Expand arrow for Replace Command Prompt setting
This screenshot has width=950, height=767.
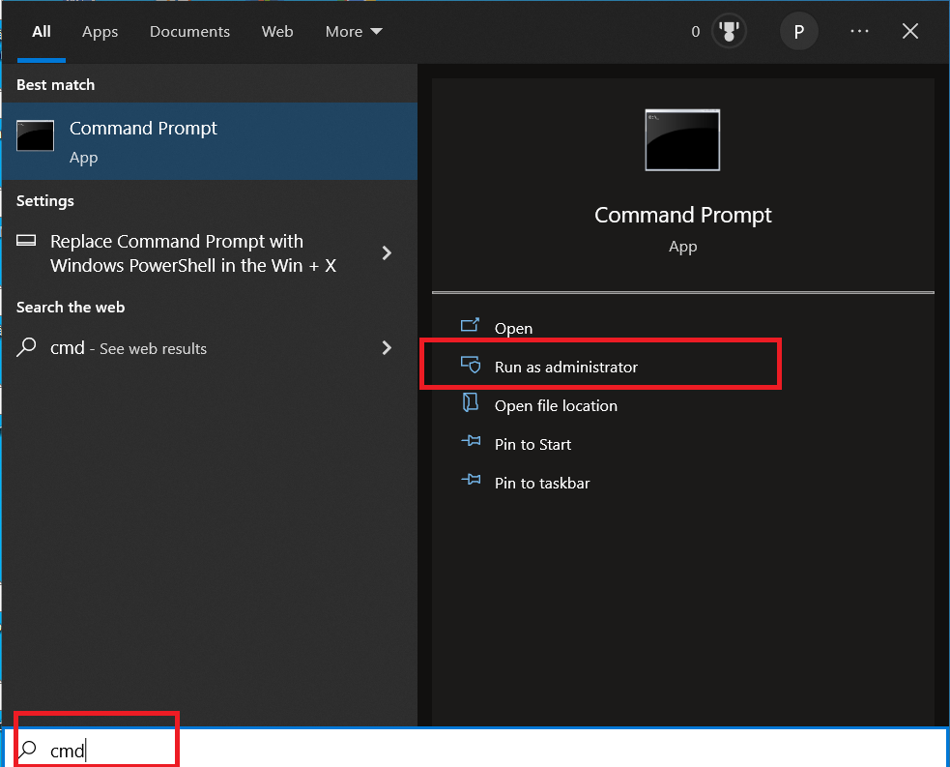[387, 252]
